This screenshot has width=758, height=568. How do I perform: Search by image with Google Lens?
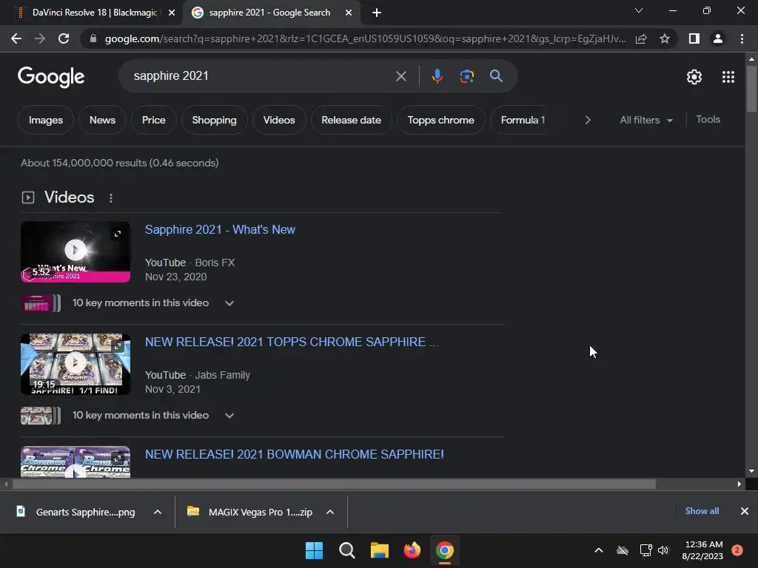[466, 76]
